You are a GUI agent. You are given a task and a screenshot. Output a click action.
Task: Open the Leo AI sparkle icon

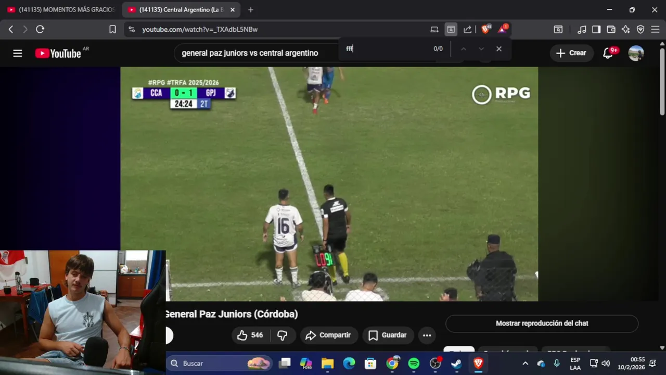(626, 30)
